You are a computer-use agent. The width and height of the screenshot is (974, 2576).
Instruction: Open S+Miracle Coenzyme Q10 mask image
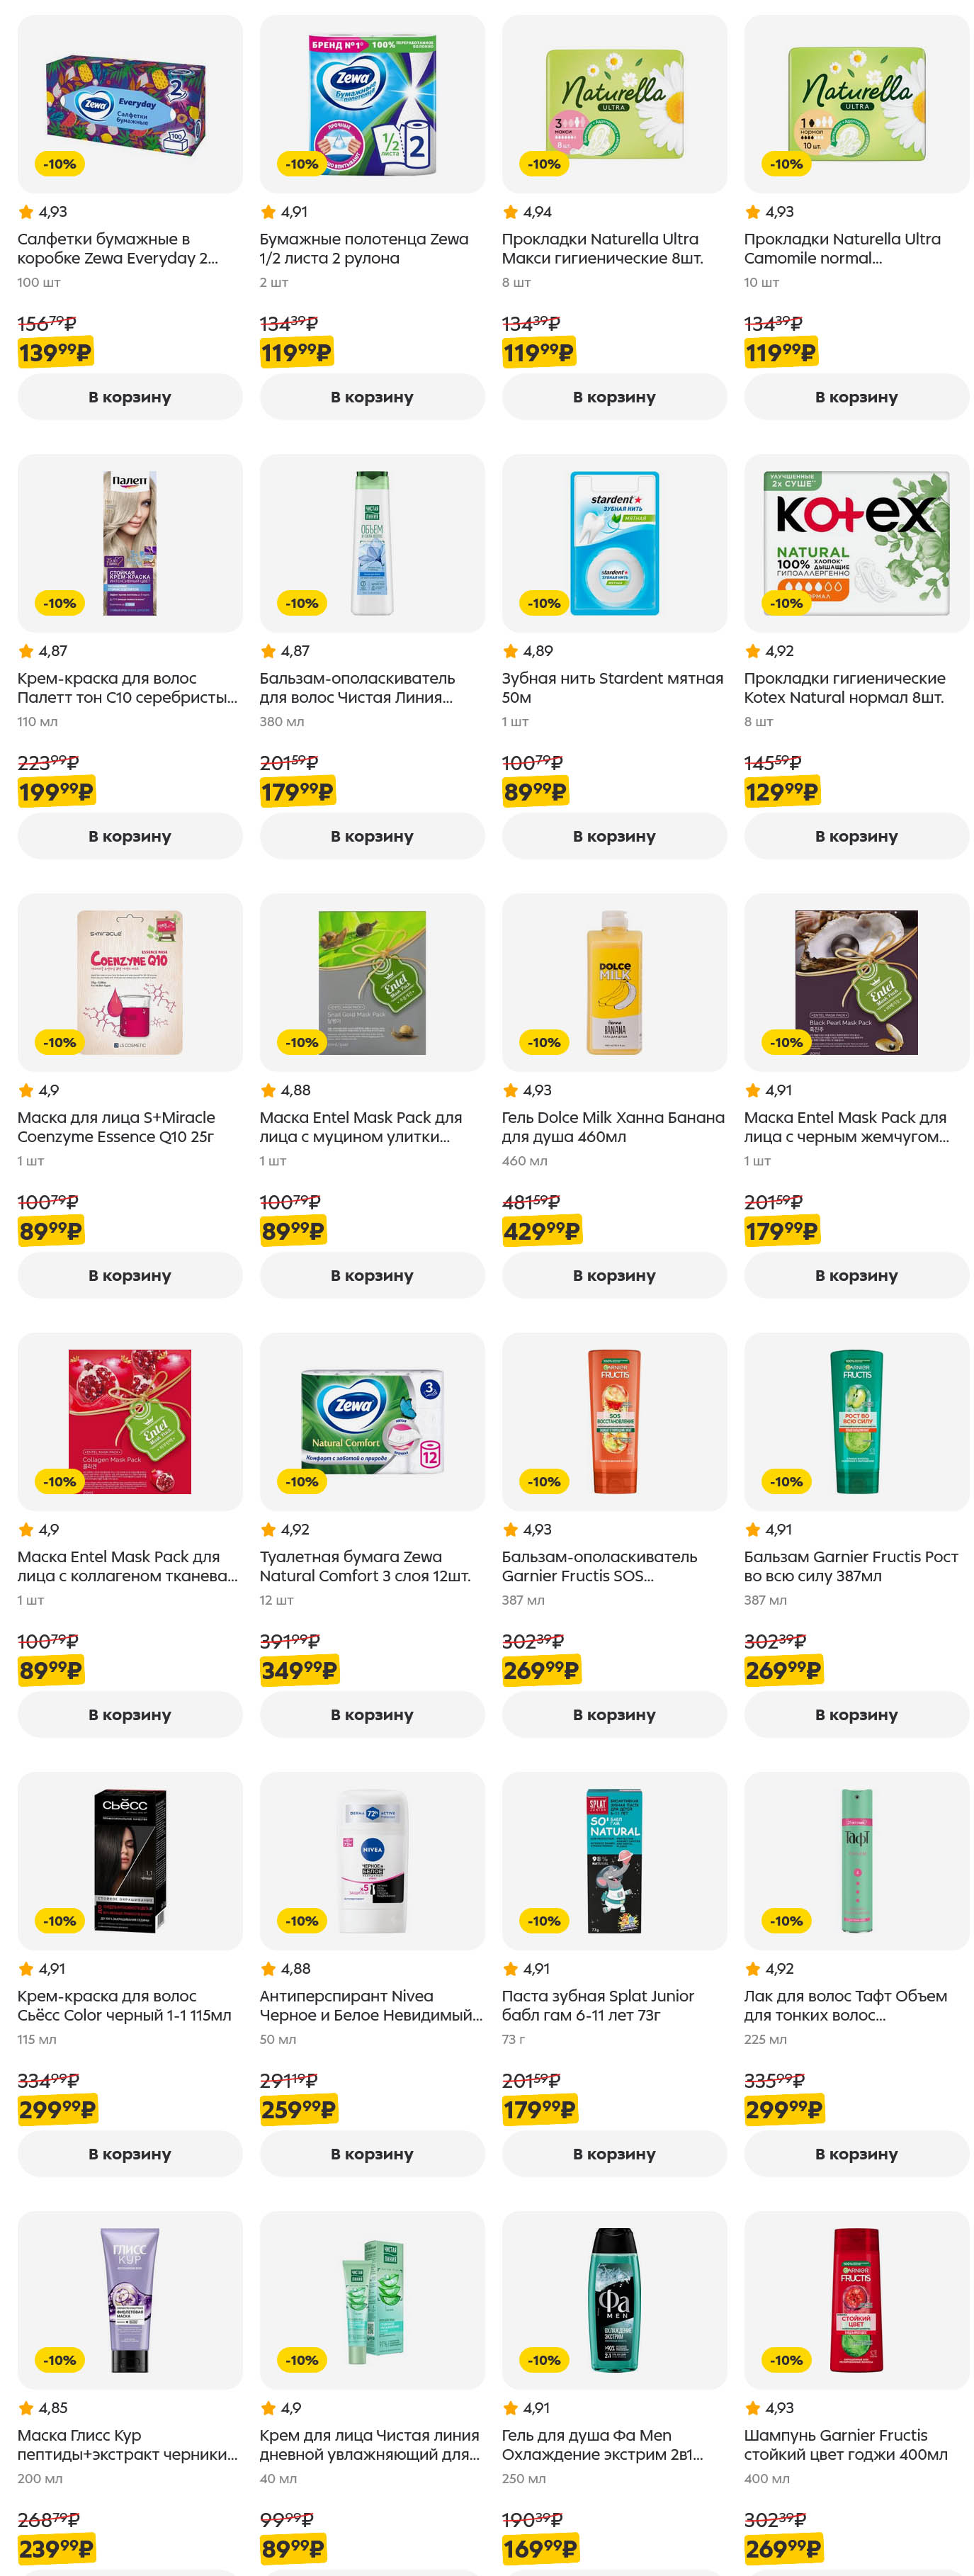click(129, 982)
